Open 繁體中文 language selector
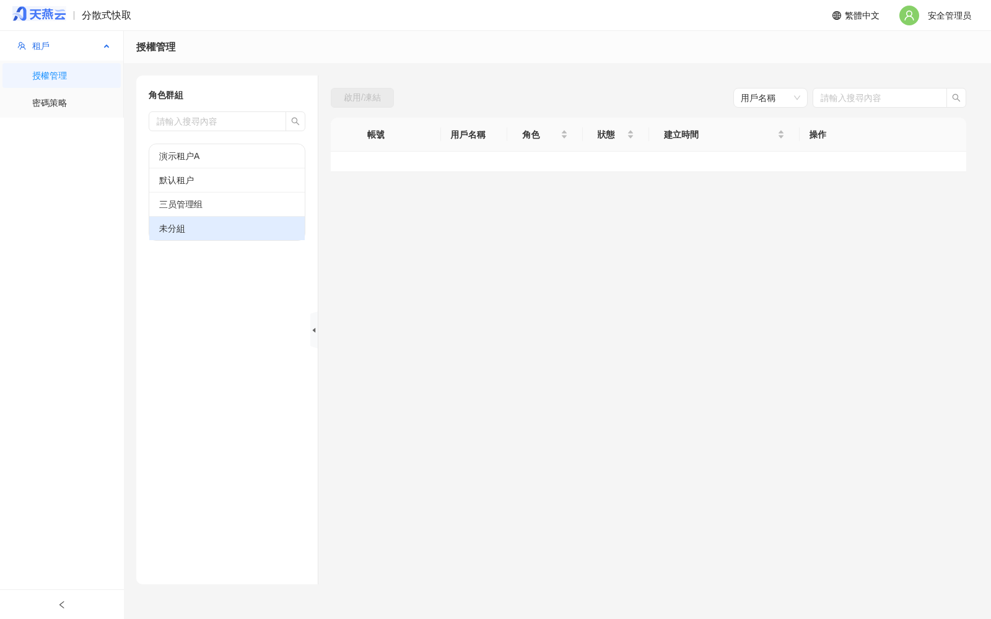 (856, 15)
